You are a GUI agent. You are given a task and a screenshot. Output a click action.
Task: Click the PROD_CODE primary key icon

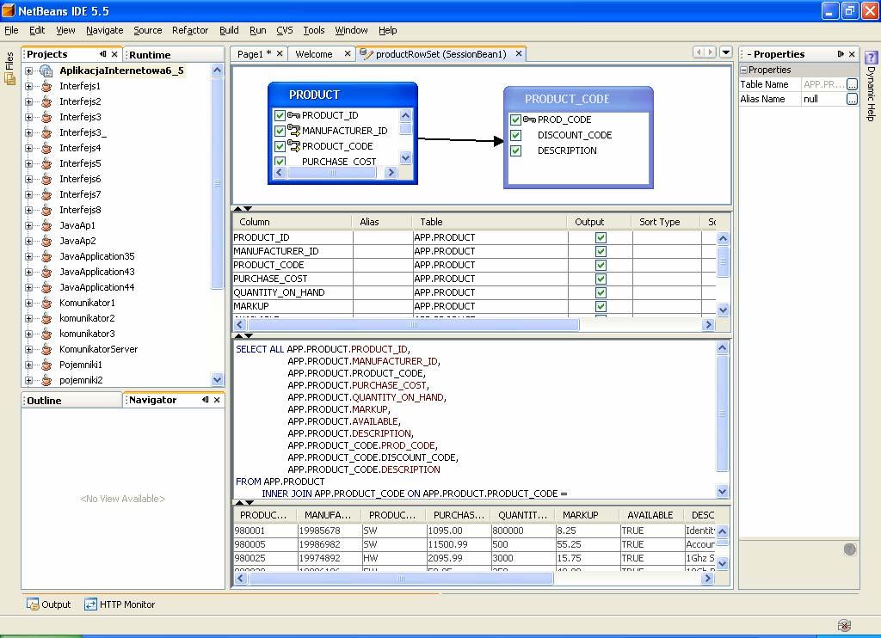click(x=529, y=119)
